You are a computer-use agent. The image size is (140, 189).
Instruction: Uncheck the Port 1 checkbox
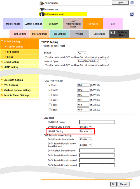tap(50, 85)
